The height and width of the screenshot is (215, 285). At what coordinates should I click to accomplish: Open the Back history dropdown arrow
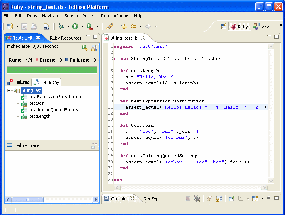click(x=141, y=27)
